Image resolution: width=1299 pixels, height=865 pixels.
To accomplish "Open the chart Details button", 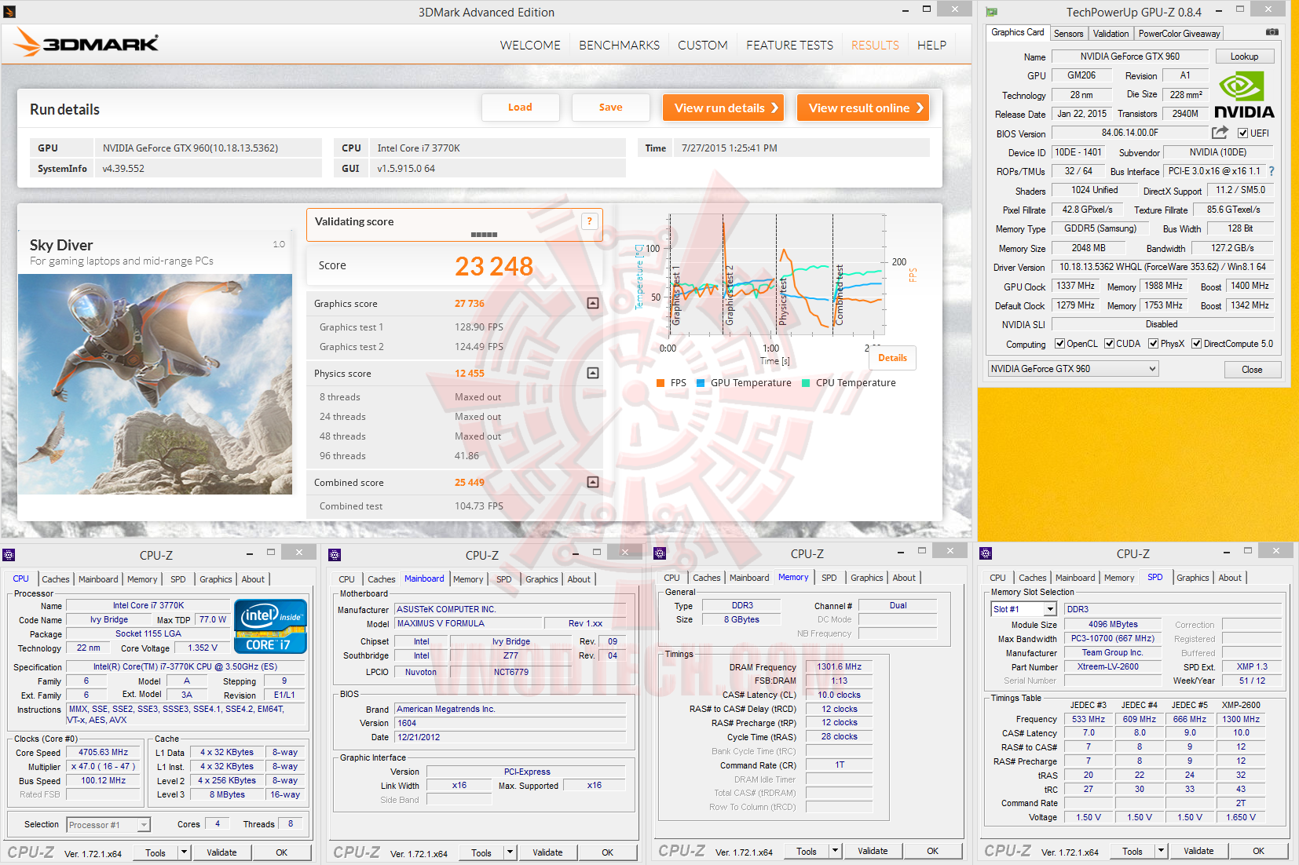I will tap(892, 358).
